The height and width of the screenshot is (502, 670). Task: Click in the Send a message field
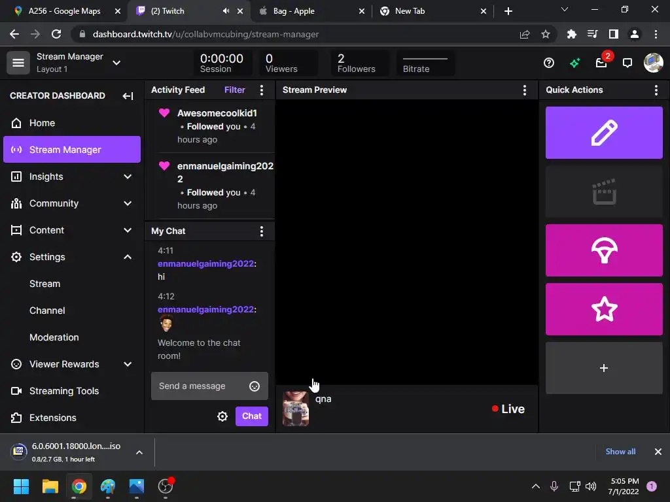(209, 386)
